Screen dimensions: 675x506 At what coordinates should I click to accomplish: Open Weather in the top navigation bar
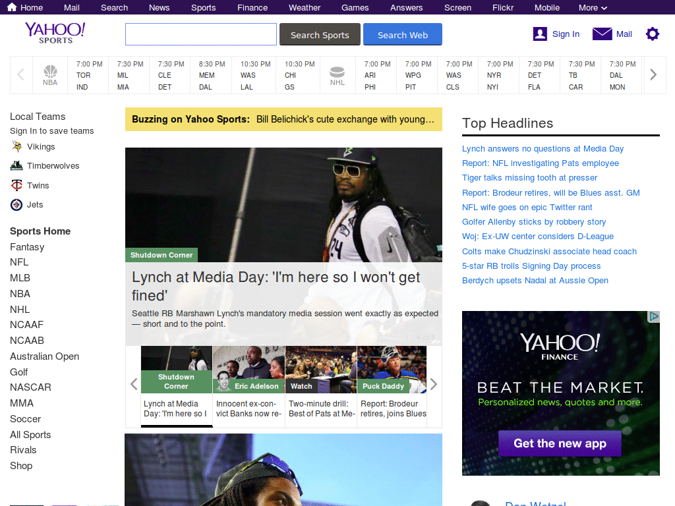(x=305, y=8)
